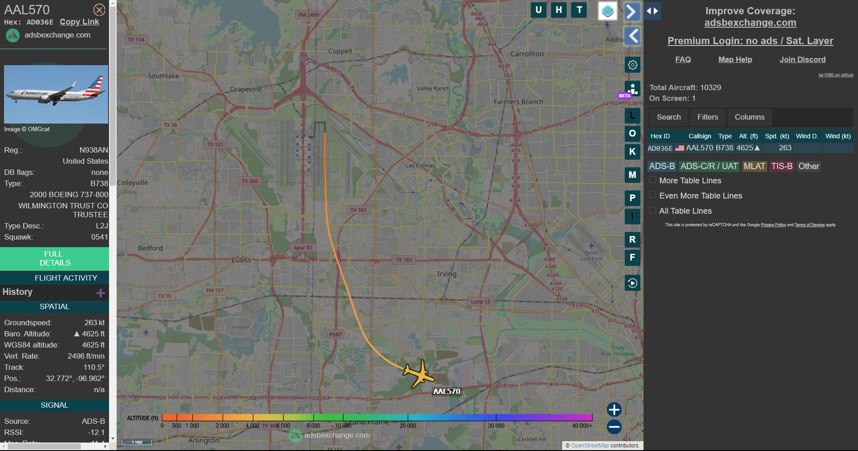The height and width of the screenshot is (451, 858).
Task: Open map settings gear
Action: (632, 65)
